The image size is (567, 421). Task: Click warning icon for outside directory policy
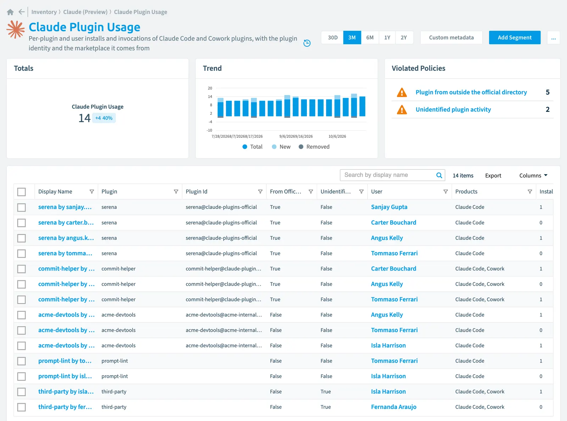[402, 92]
